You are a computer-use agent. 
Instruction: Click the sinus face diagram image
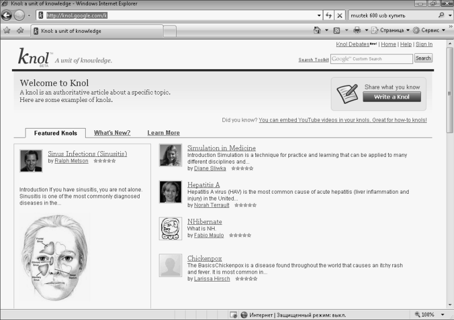point(54,257)
